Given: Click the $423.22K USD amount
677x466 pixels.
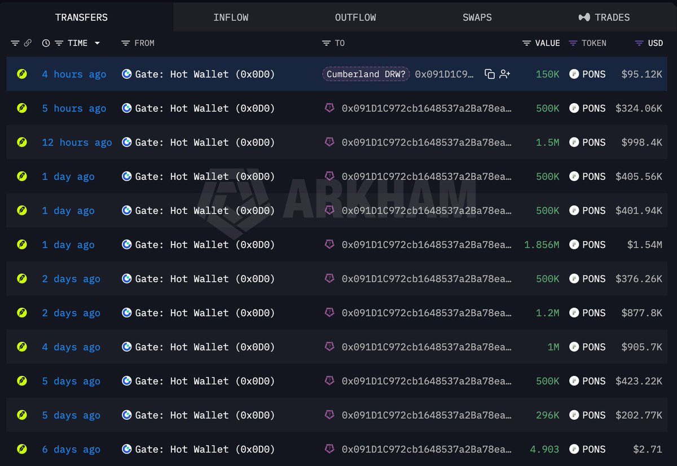Looking at the screenshot, I should 639,381.
